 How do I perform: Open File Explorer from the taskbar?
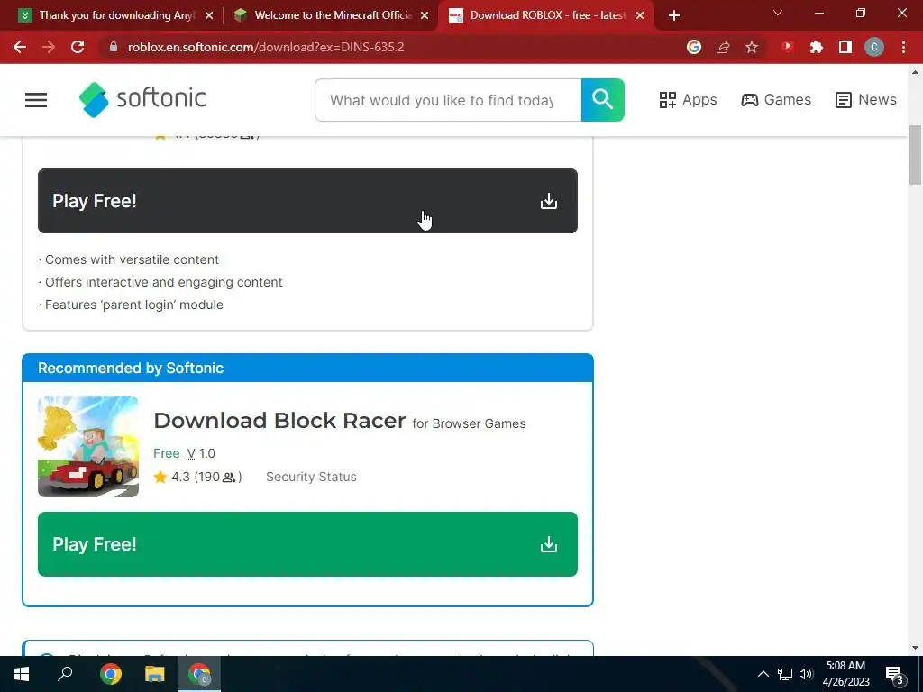coord(155,674)
